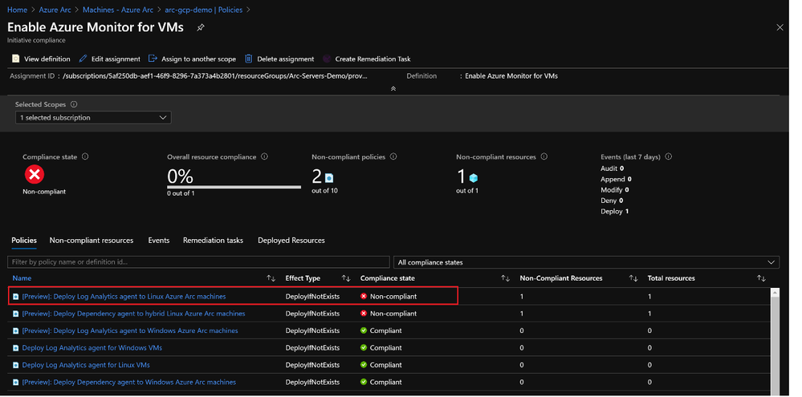Click the 'Deploy 1' events entry
Image resolution: width=802 pixels, height=397 pixels.
tap(615, 212)
